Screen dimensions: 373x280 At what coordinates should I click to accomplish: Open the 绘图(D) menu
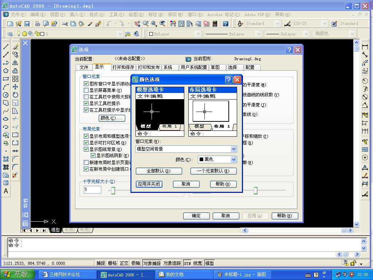point(136,15)
